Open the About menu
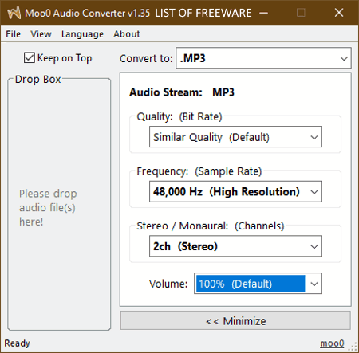The image size is (359, 353). point(127,34)
